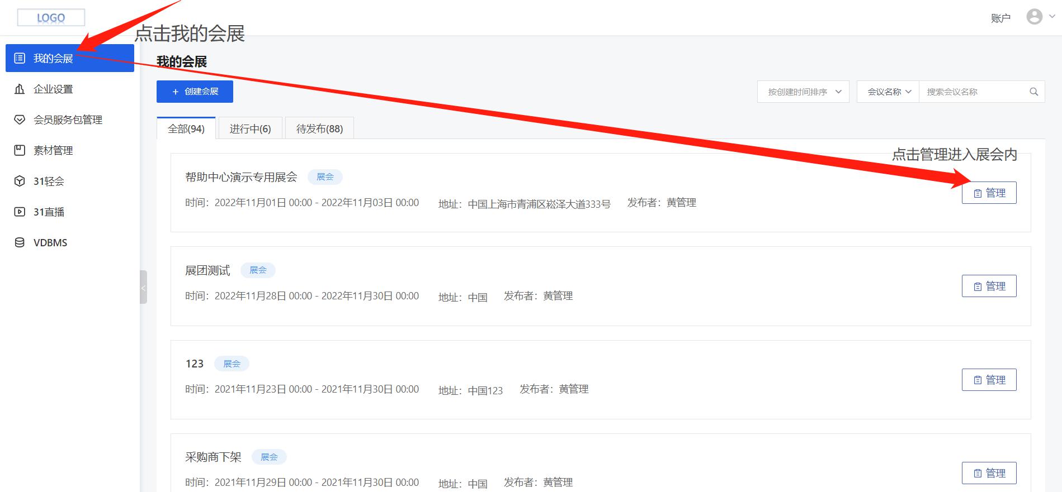1062x492 pixels.
Task: Click the 素材管理 bookmark icon
Action: coord(20,150)
